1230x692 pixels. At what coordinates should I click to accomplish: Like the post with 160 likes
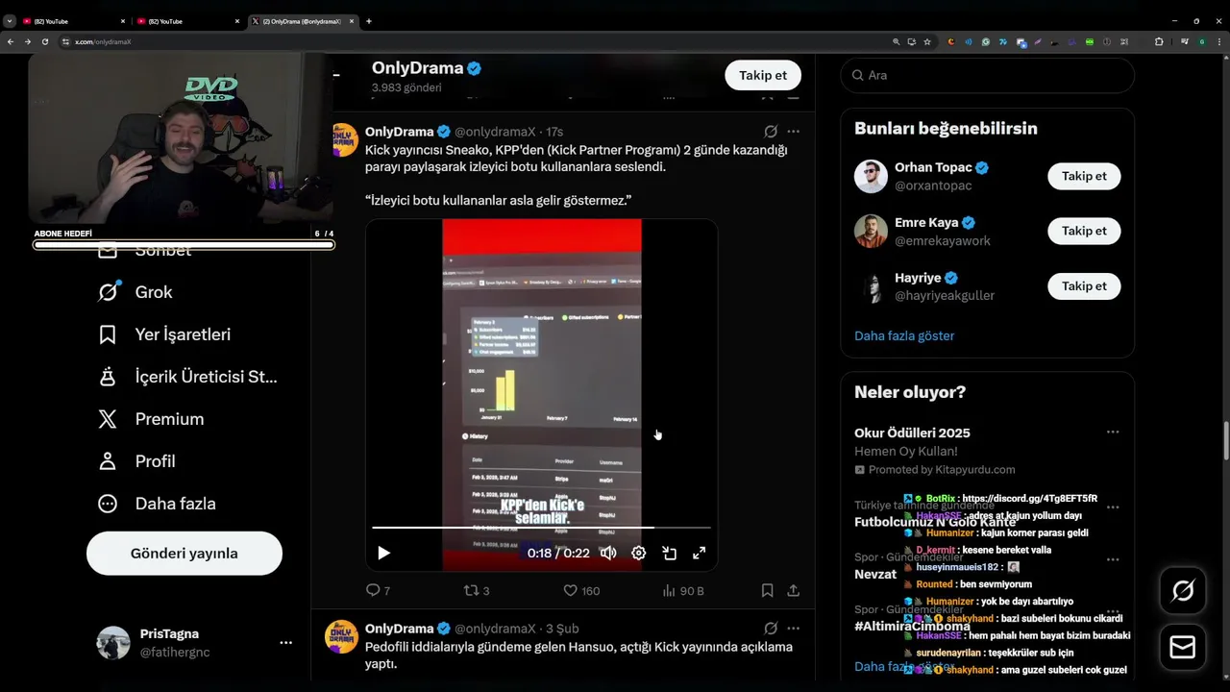click(x=581, y=591)
